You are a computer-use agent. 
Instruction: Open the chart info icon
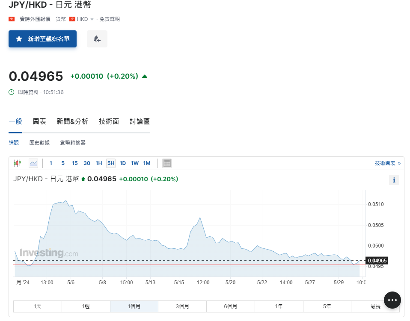(x=394, y=180)
